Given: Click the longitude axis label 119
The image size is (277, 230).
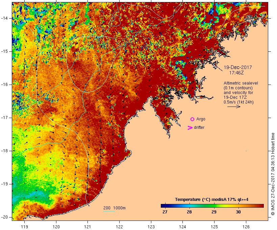Looking at the screenshot, I should [24, 227].
